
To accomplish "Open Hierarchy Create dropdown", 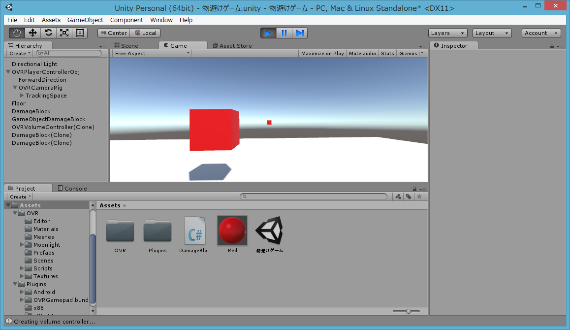I will click(20, 54).
